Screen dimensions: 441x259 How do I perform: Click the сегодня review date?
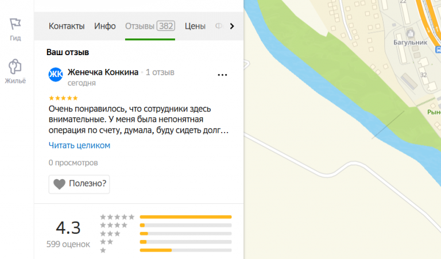[82, 83]
